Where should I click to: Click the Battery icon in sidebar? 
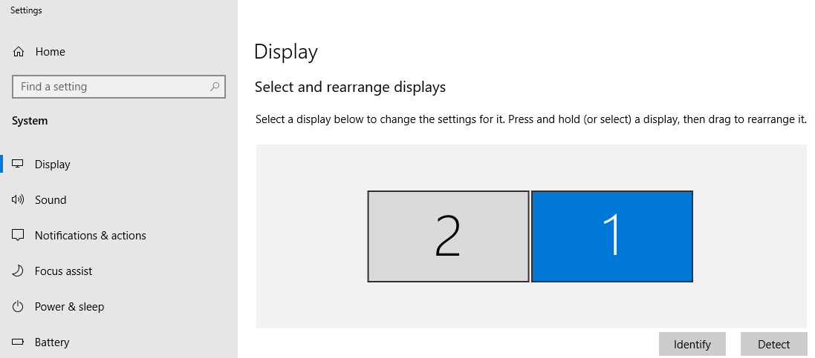point(19,342)
